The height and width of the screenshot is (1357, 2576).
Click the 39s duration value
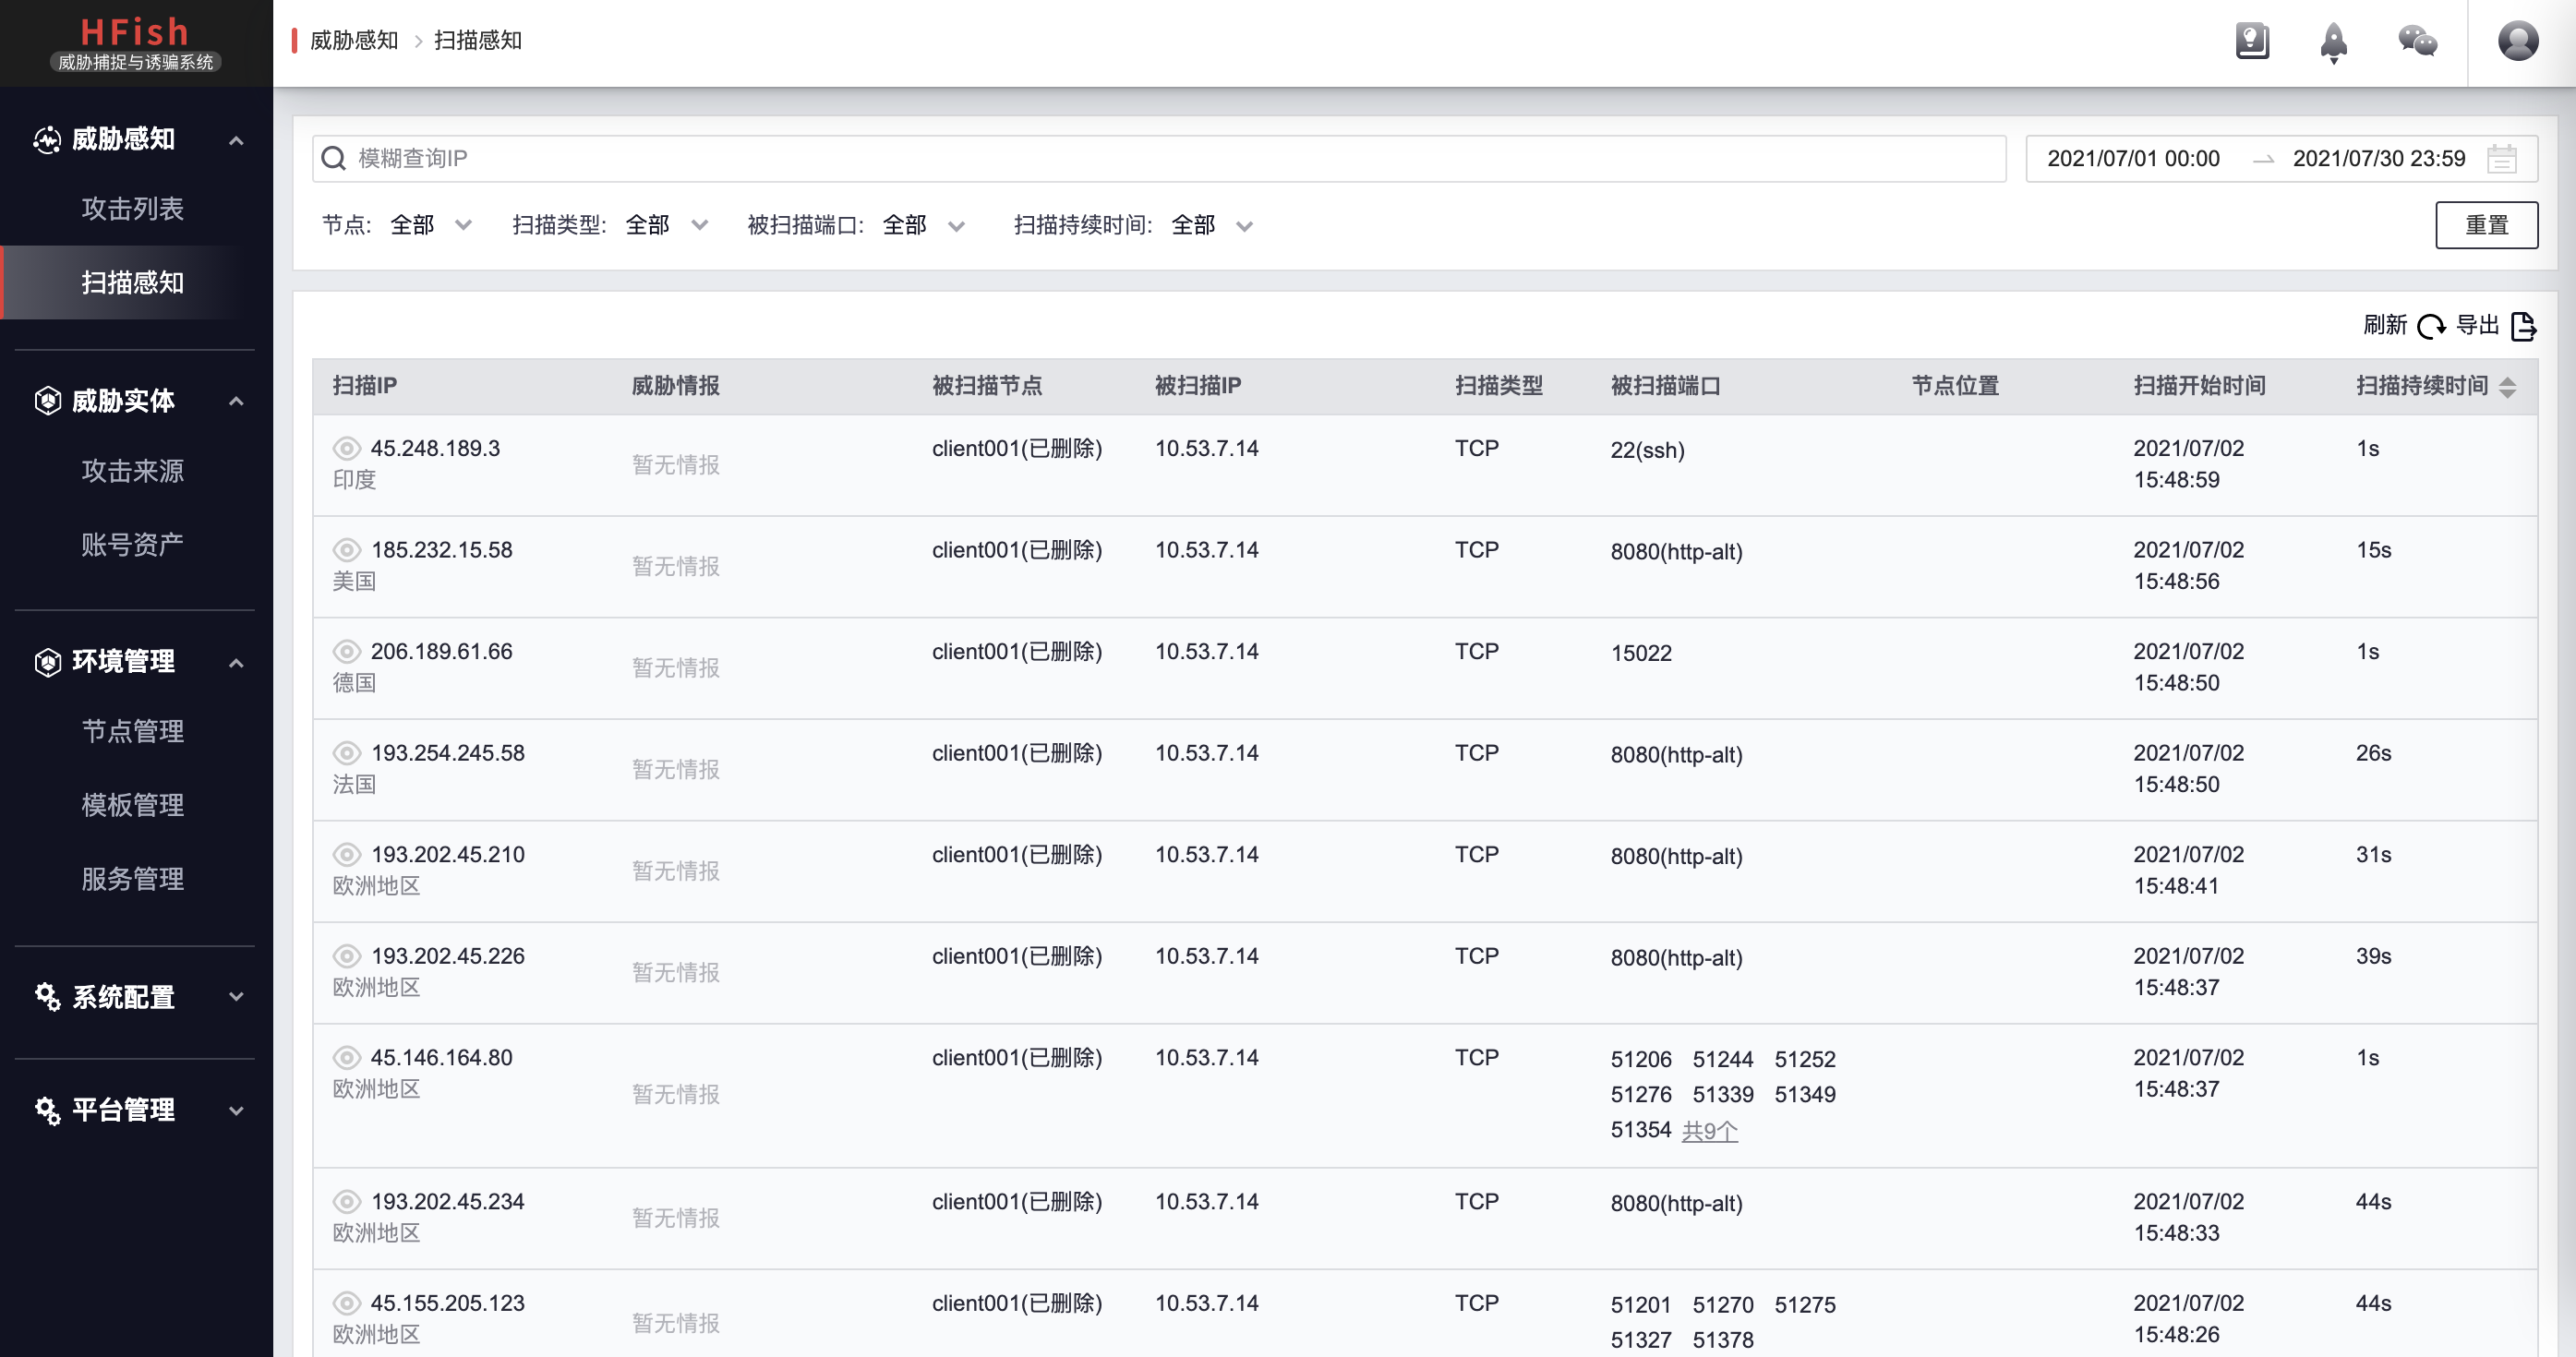(x=2373, y=956)
